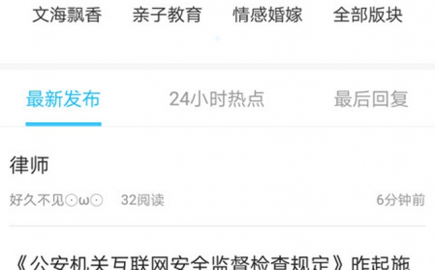Click the blue underline beneath 最新发布
The width and height of the screenshot is (435, 270).
64,124
